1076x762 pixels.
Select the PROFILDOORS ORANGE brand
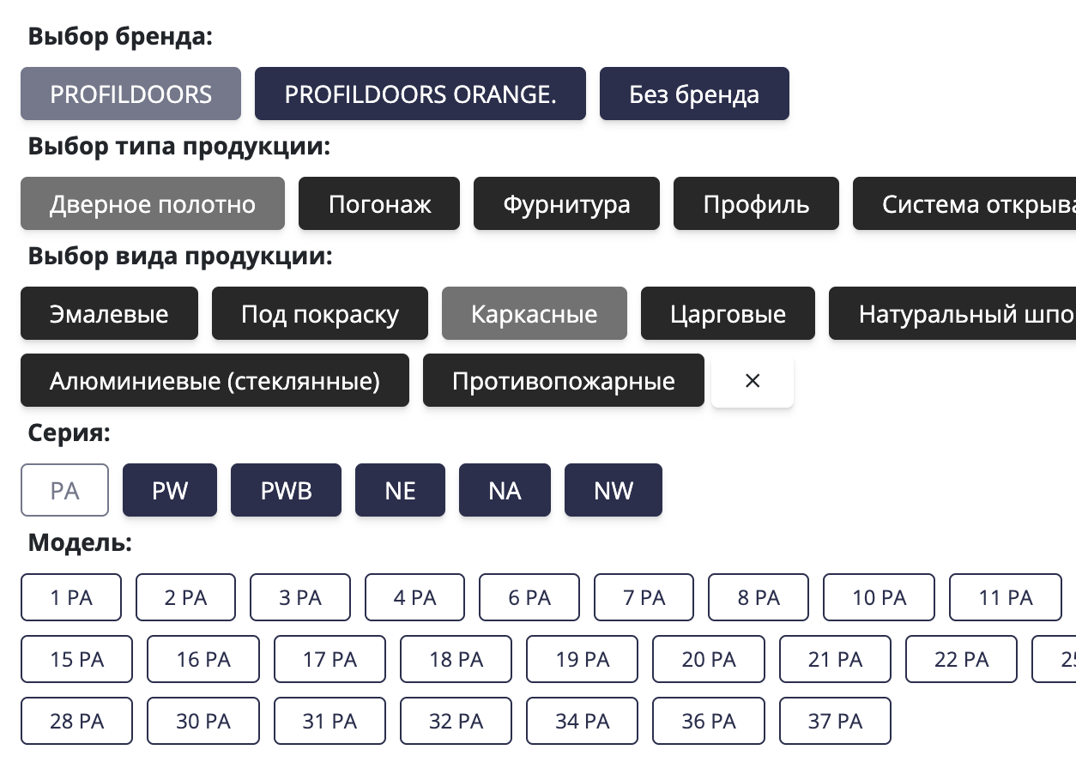(x=420, y=94)
